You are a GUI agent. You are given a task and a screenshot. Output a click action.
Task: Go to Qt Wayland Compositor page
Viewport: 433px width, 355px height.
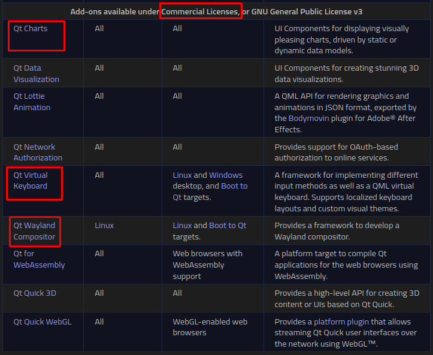pyautogui.click(x=34, y=230)
